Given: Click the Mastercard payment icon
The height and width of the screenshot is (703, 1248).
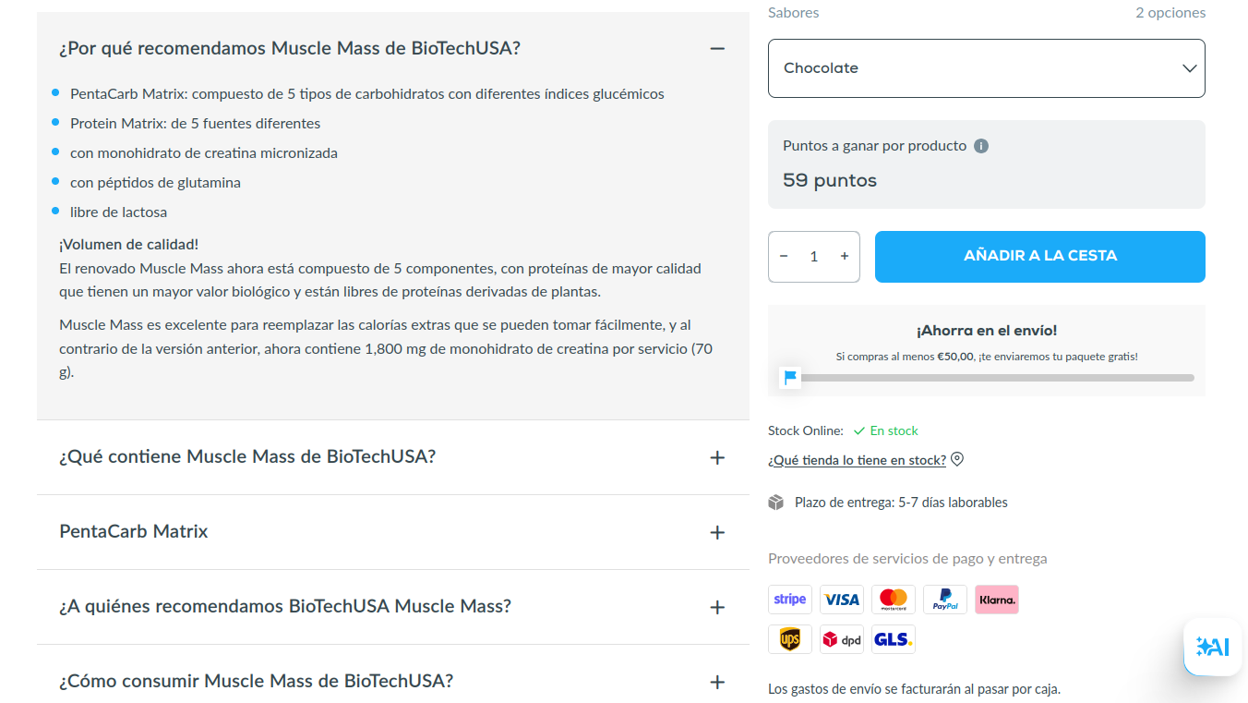Looking at the screenshot, I should click(x=894, y=600).
